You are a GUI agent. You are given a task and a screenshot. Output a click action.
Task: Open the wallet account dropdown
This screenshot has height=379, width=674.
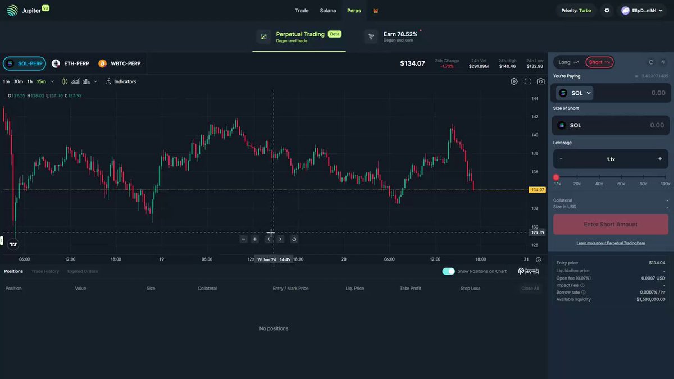(641, 11)
